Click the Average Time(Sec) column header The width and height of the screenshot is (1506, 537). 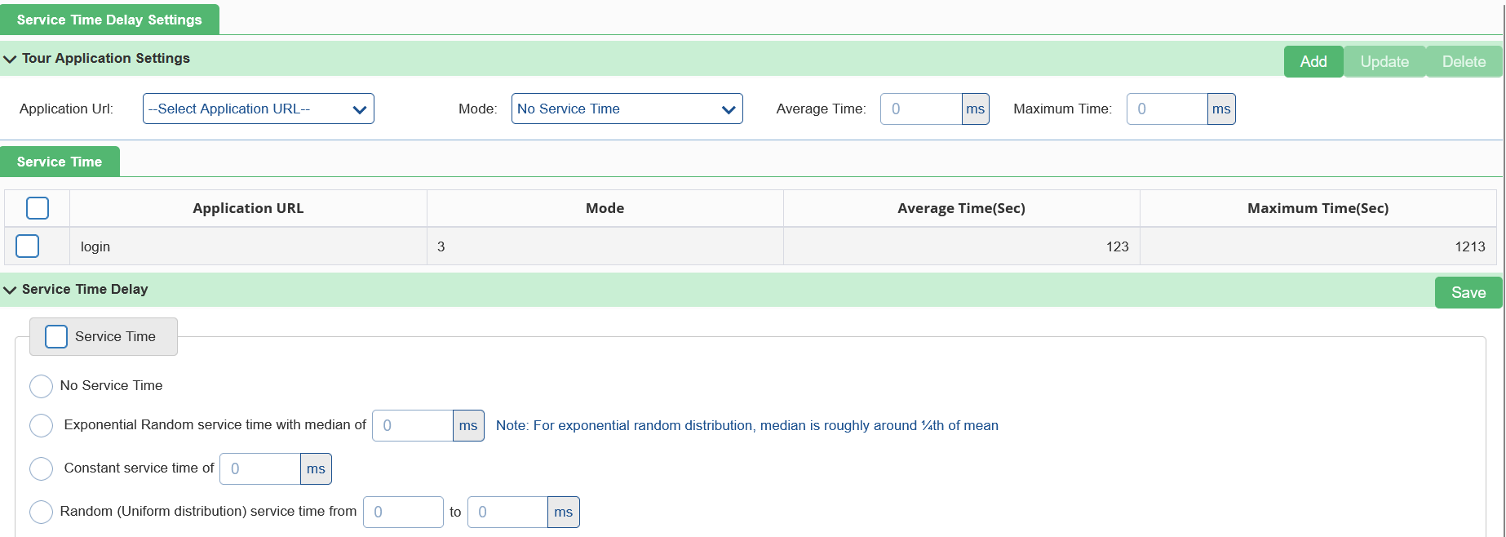pyautogui.click(x=961, y=208)
